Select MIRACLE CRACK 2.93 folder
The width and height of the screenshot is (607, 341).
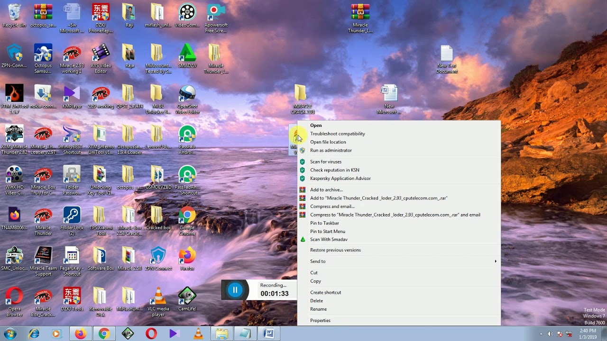click(302, 99)
